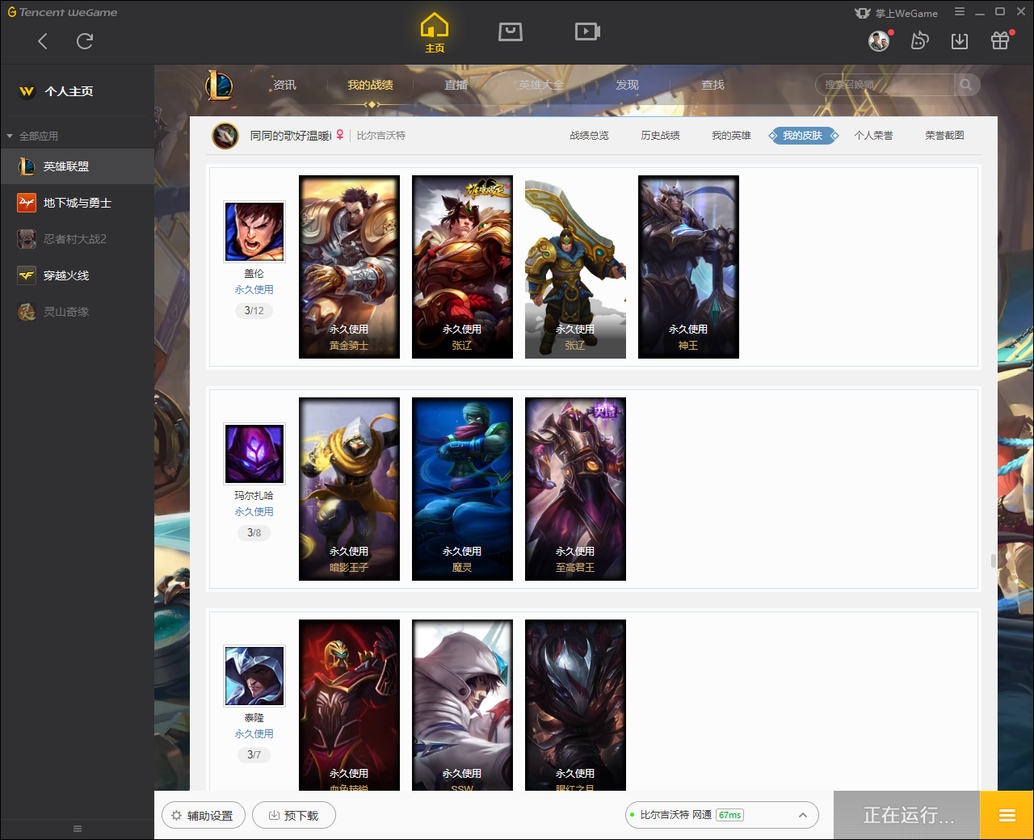Image resolution: width=1034 pixels, height=840 pixels.
Task: Refresh the page with reload icon
Action: point(85,41)
